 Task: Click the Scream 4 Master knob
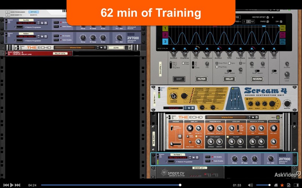click(287, 104)
